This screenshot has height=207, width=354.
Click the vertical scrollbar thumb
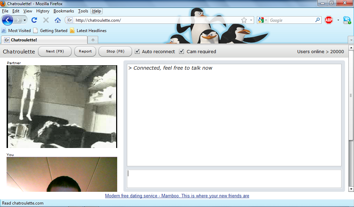(x=351, y=96)
